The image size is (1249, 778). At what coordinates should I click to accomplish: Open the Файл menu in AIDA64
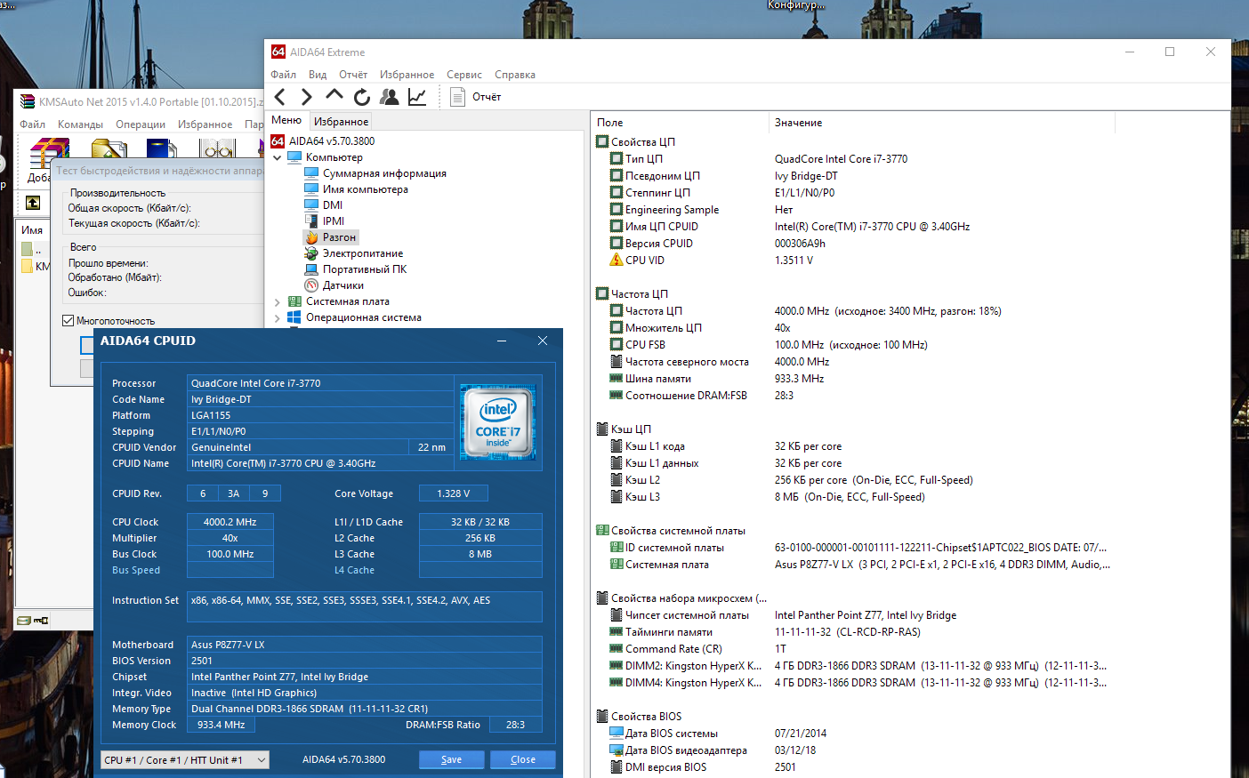tap(284, 75)
